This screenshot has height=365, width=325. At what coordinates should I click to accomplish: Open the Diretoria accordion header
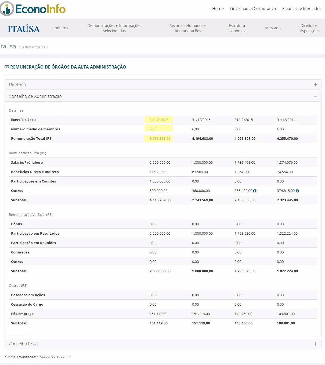(x=163, y=84)
